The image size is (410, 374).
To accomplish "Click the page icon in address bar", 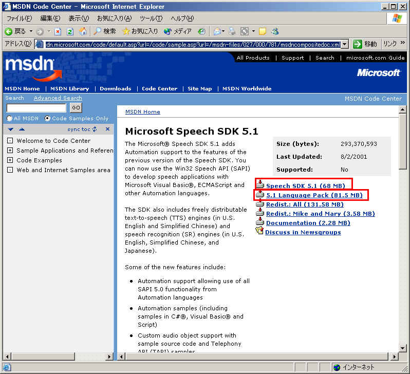I will click(39, 44).
